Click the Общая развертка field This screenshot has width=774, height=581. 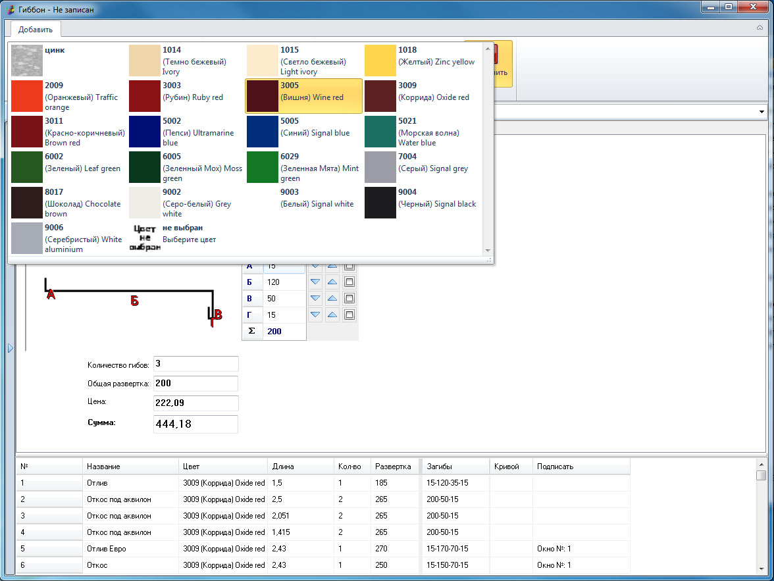(196, 384)
